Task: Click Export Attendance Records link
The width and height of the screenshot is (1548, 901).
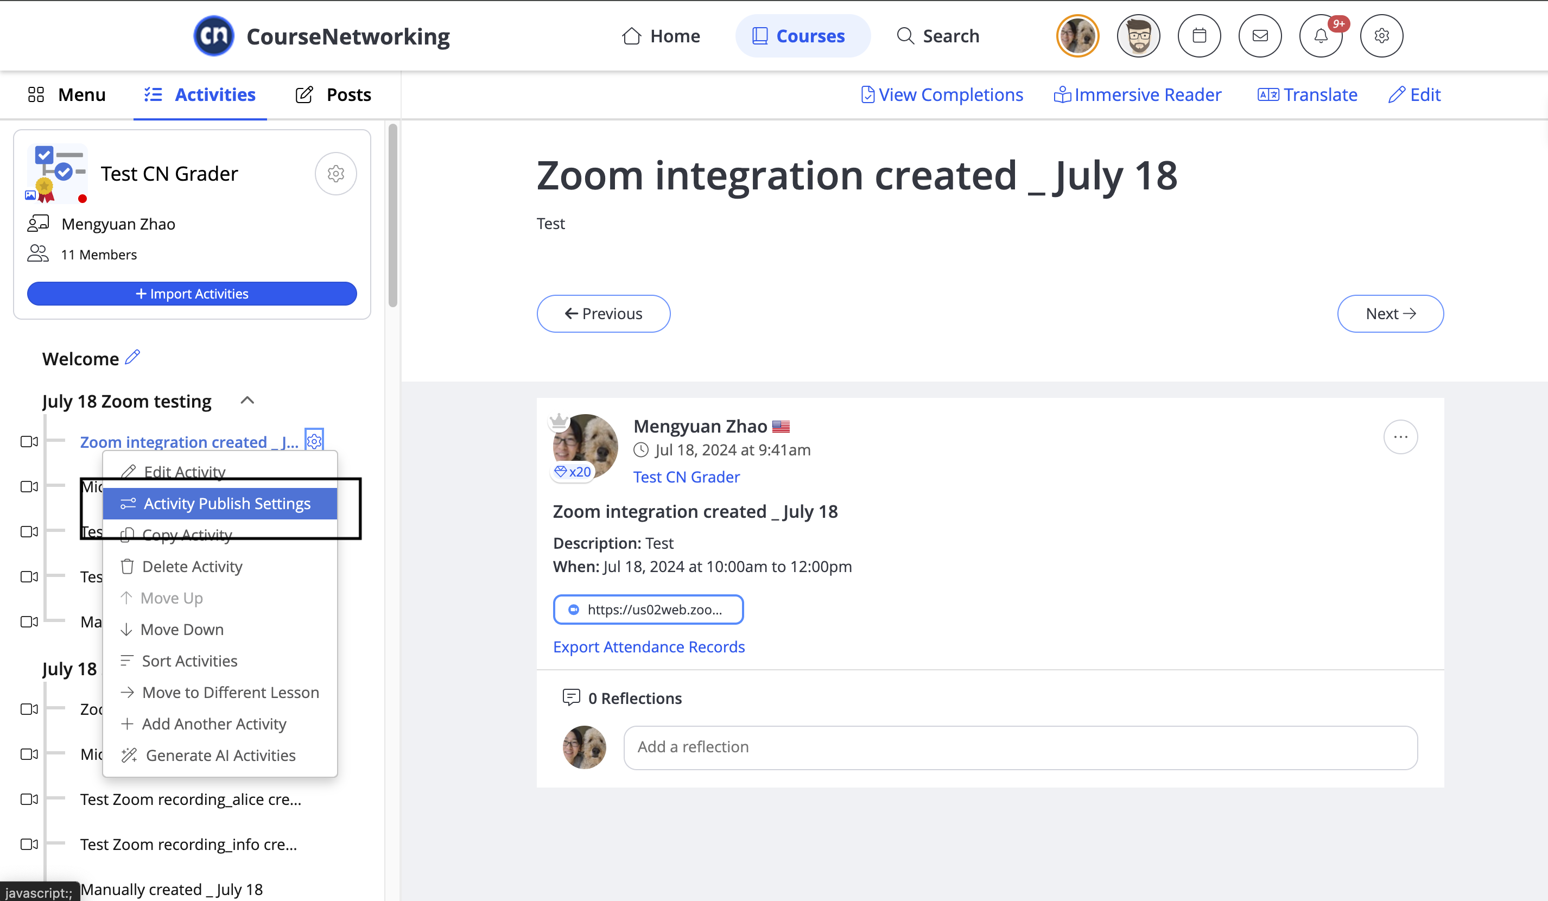Action: tap(649, 647)
